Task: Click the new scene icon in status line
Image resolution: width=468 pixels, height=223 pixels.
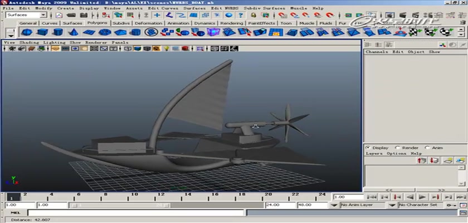Action: click(60, 15)
